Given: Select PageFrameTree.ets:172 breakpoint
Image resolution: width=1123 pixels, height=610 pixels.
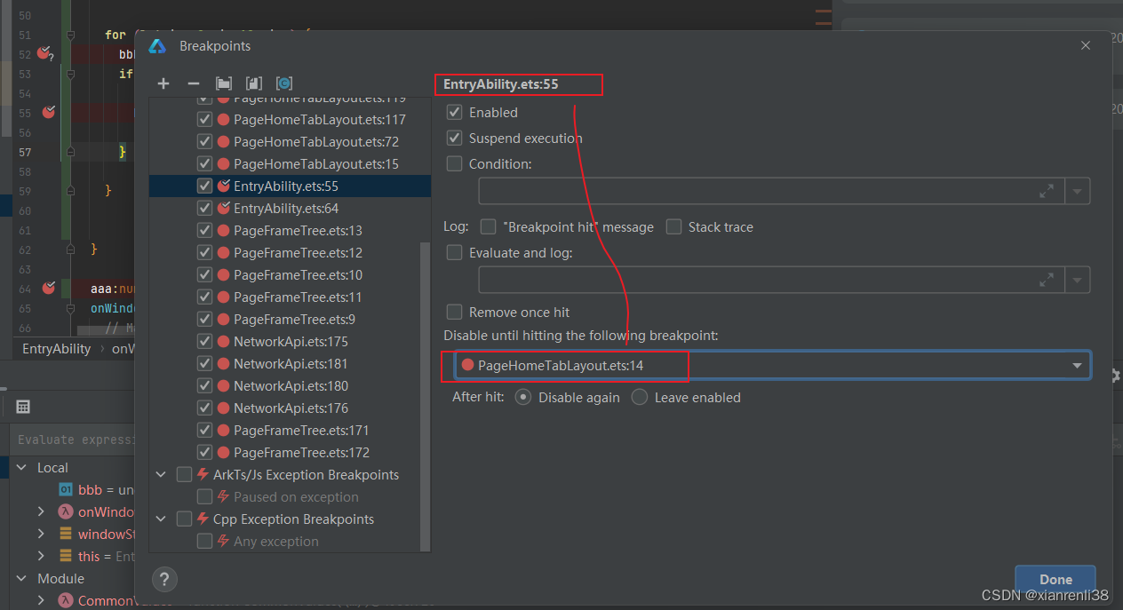Looking at the screenshot, I should [290, 453].
